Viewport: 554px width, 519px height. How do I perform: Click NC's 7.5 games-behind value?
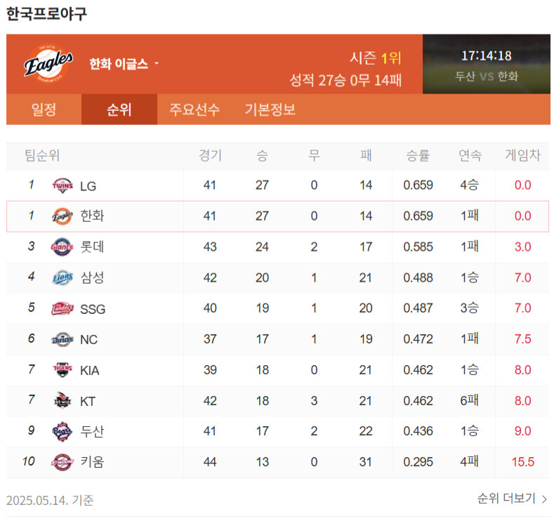523,339
